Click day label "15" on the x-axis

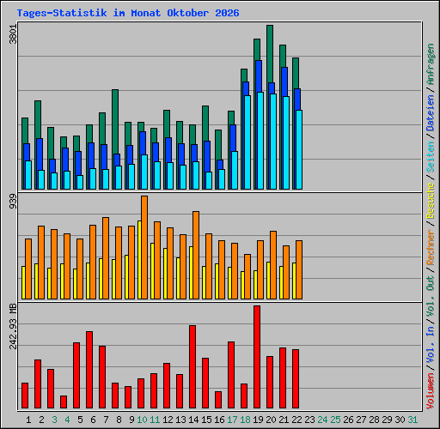tap(206, 420)
